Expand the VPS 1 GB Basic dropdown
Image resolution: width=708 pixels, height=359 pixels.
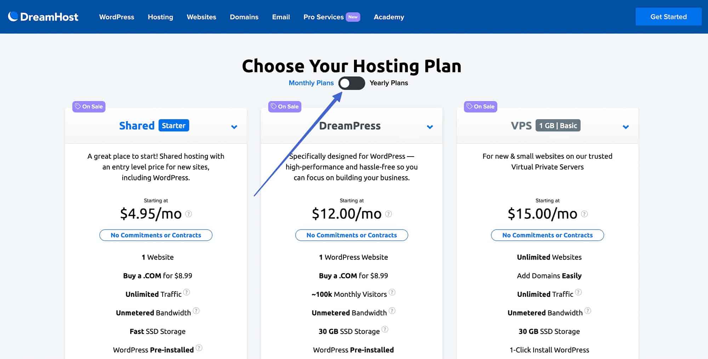tap(626, 126)
